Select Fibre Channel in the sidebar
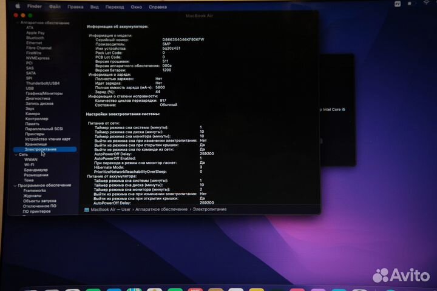The width and height of the screenshot is (437, 291). pos(39,48)
